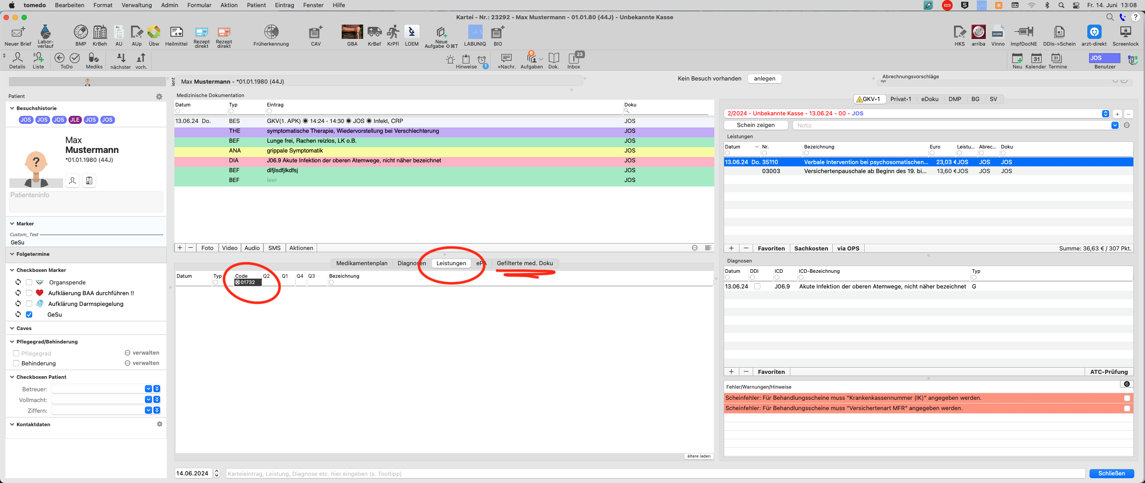
Task: Expand the Schein selection dropdown
Action: click(x=1105, y=114)
